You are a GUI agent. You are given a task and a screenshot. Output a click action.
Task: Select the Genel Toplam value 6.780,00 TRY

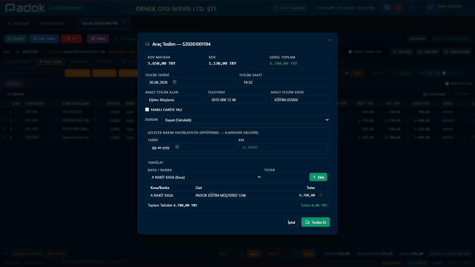(283, 63)
